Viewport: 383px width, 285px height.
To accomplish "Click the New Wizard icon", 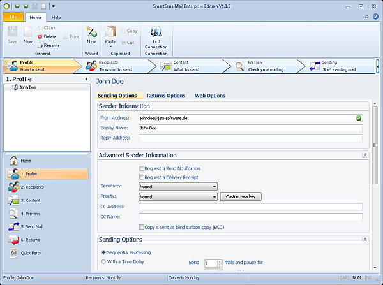I will [91, 32].
